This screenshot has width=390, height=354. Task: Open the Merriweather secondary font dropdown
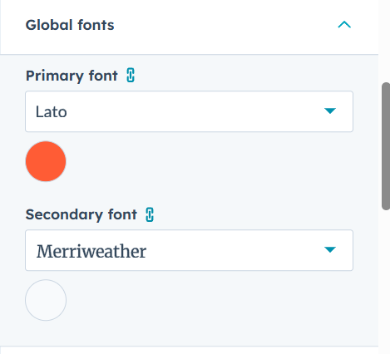point(189,250)
